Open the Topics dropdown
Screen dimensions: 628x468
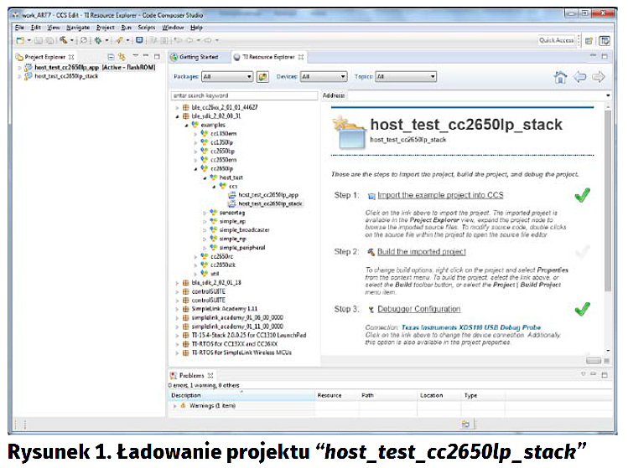coord(404,76)
